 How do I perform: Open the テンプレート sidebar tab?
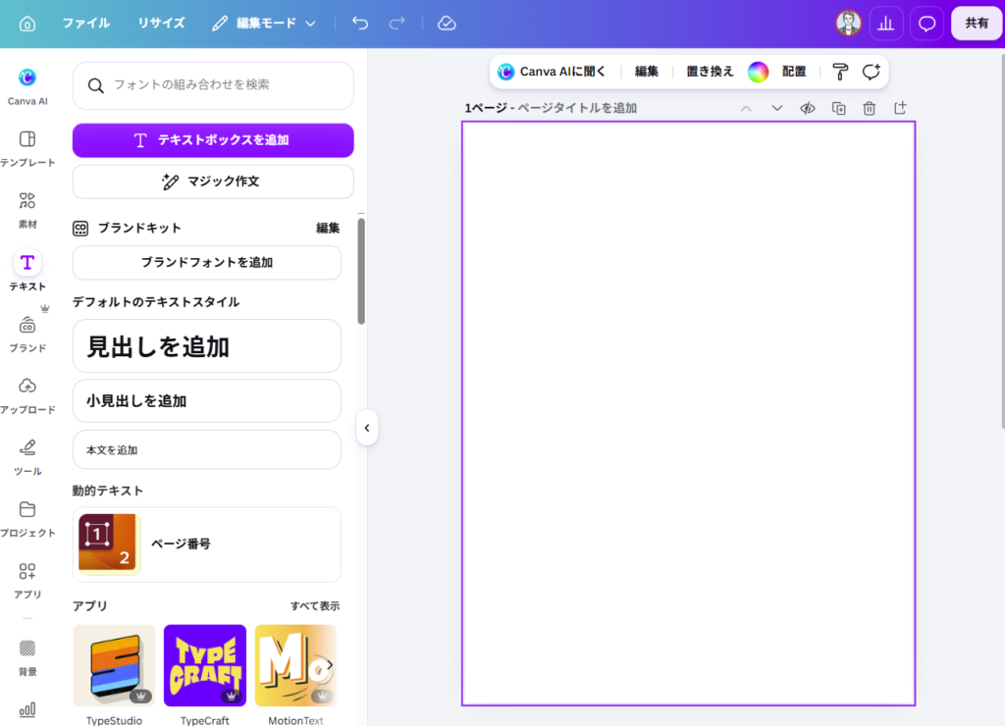pyautogui.click(x=26, y=149)
